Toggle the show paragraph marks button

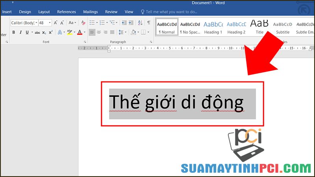click(149, 23)
